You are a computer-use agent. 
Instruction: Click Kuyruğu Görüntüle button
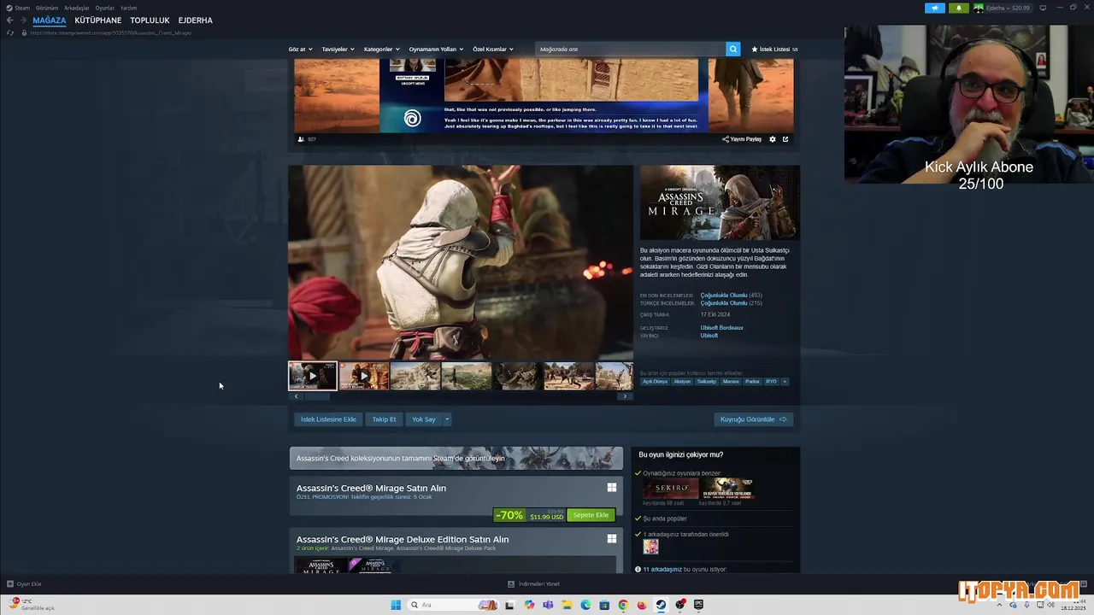754,419
